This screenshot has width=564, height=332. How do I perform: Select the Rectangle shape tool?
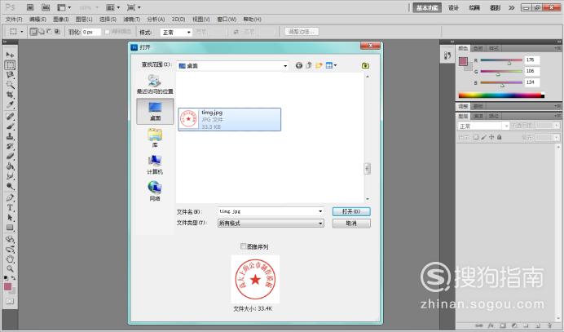[x=10, y=228]
